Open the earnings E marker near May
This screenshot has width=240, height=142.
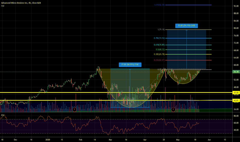[173, 109]
